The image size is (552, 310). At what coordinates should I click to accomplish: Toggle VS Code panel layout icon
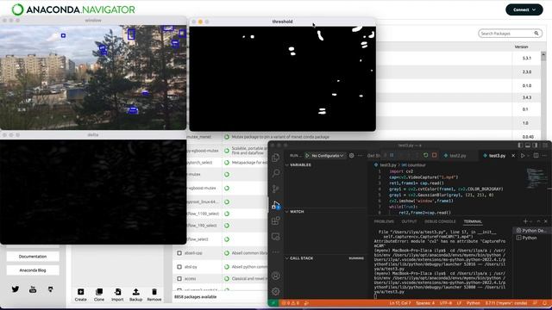click(x=528, y=146)
